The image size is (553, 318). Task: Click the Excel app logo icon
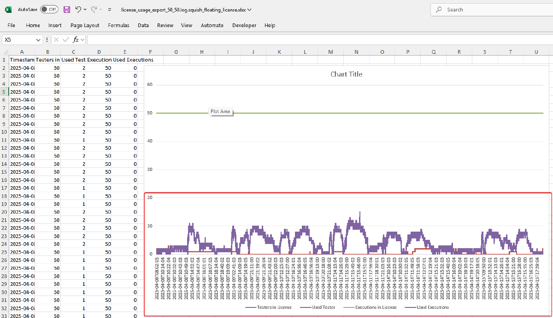(8, 10)
